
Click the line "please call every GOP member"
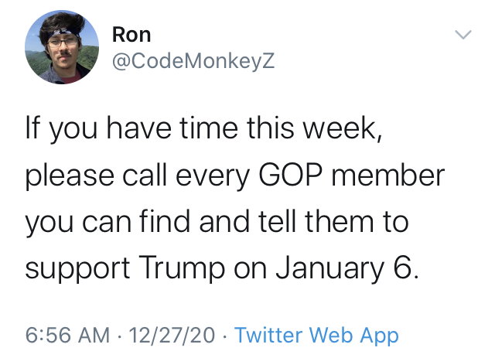235,176
